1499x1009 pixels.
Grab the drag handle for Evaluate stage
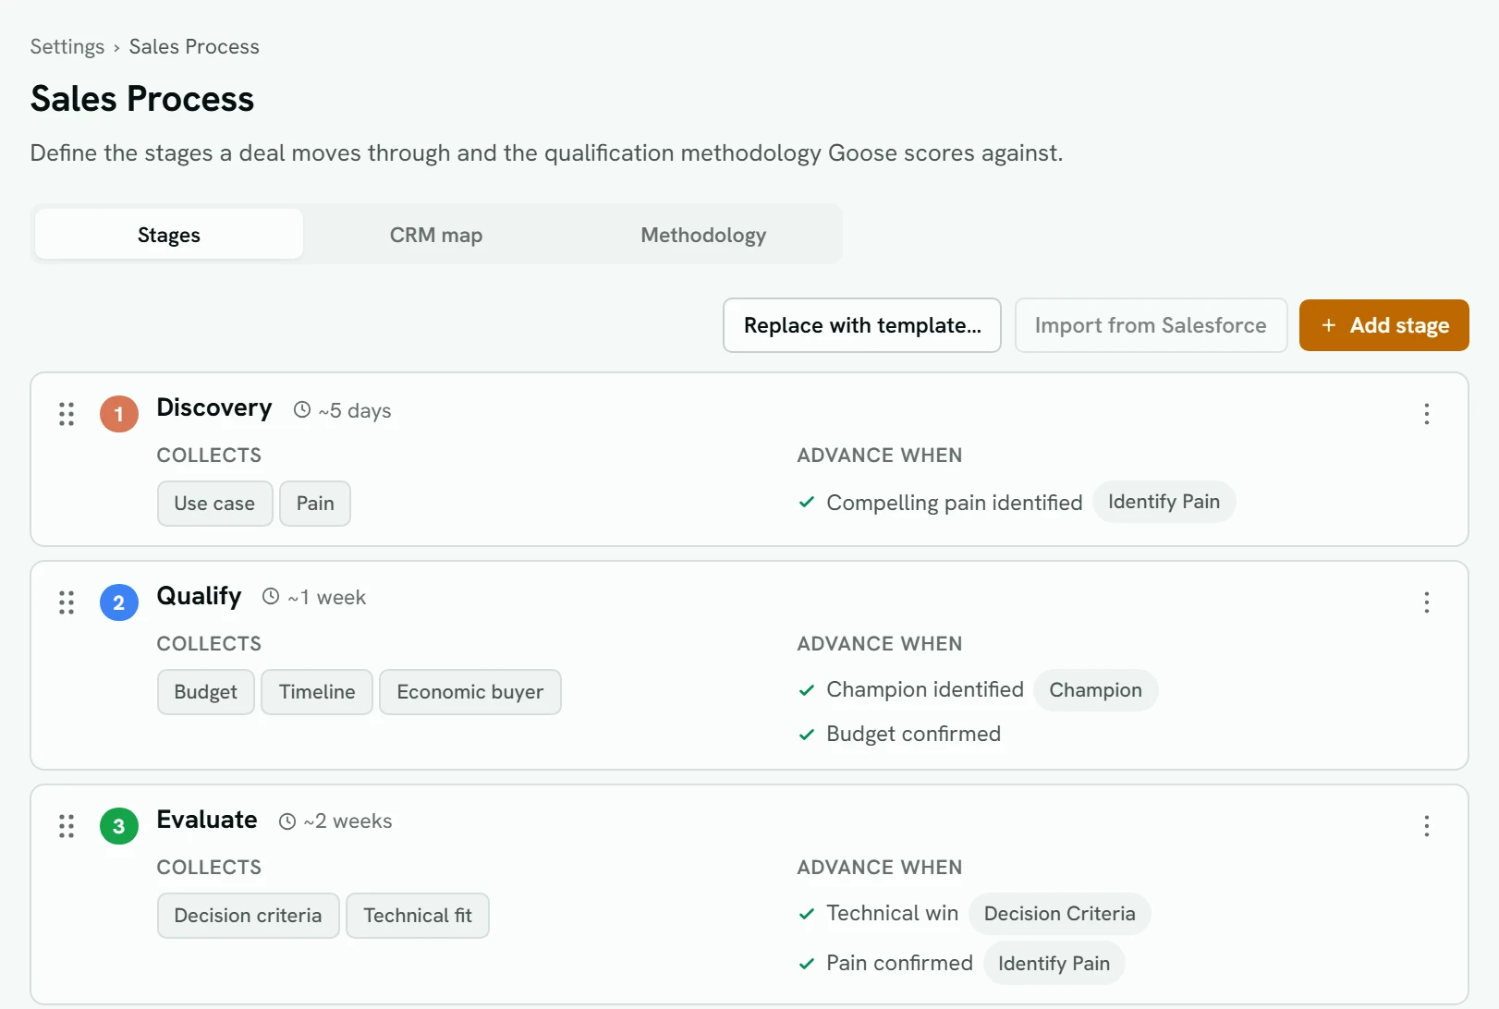[67, 826]
